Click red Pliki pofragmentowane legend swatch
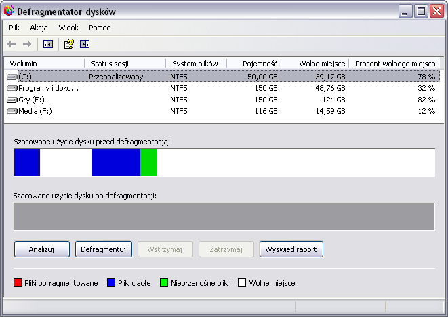448x317 pixels. (x=18, y=282)
